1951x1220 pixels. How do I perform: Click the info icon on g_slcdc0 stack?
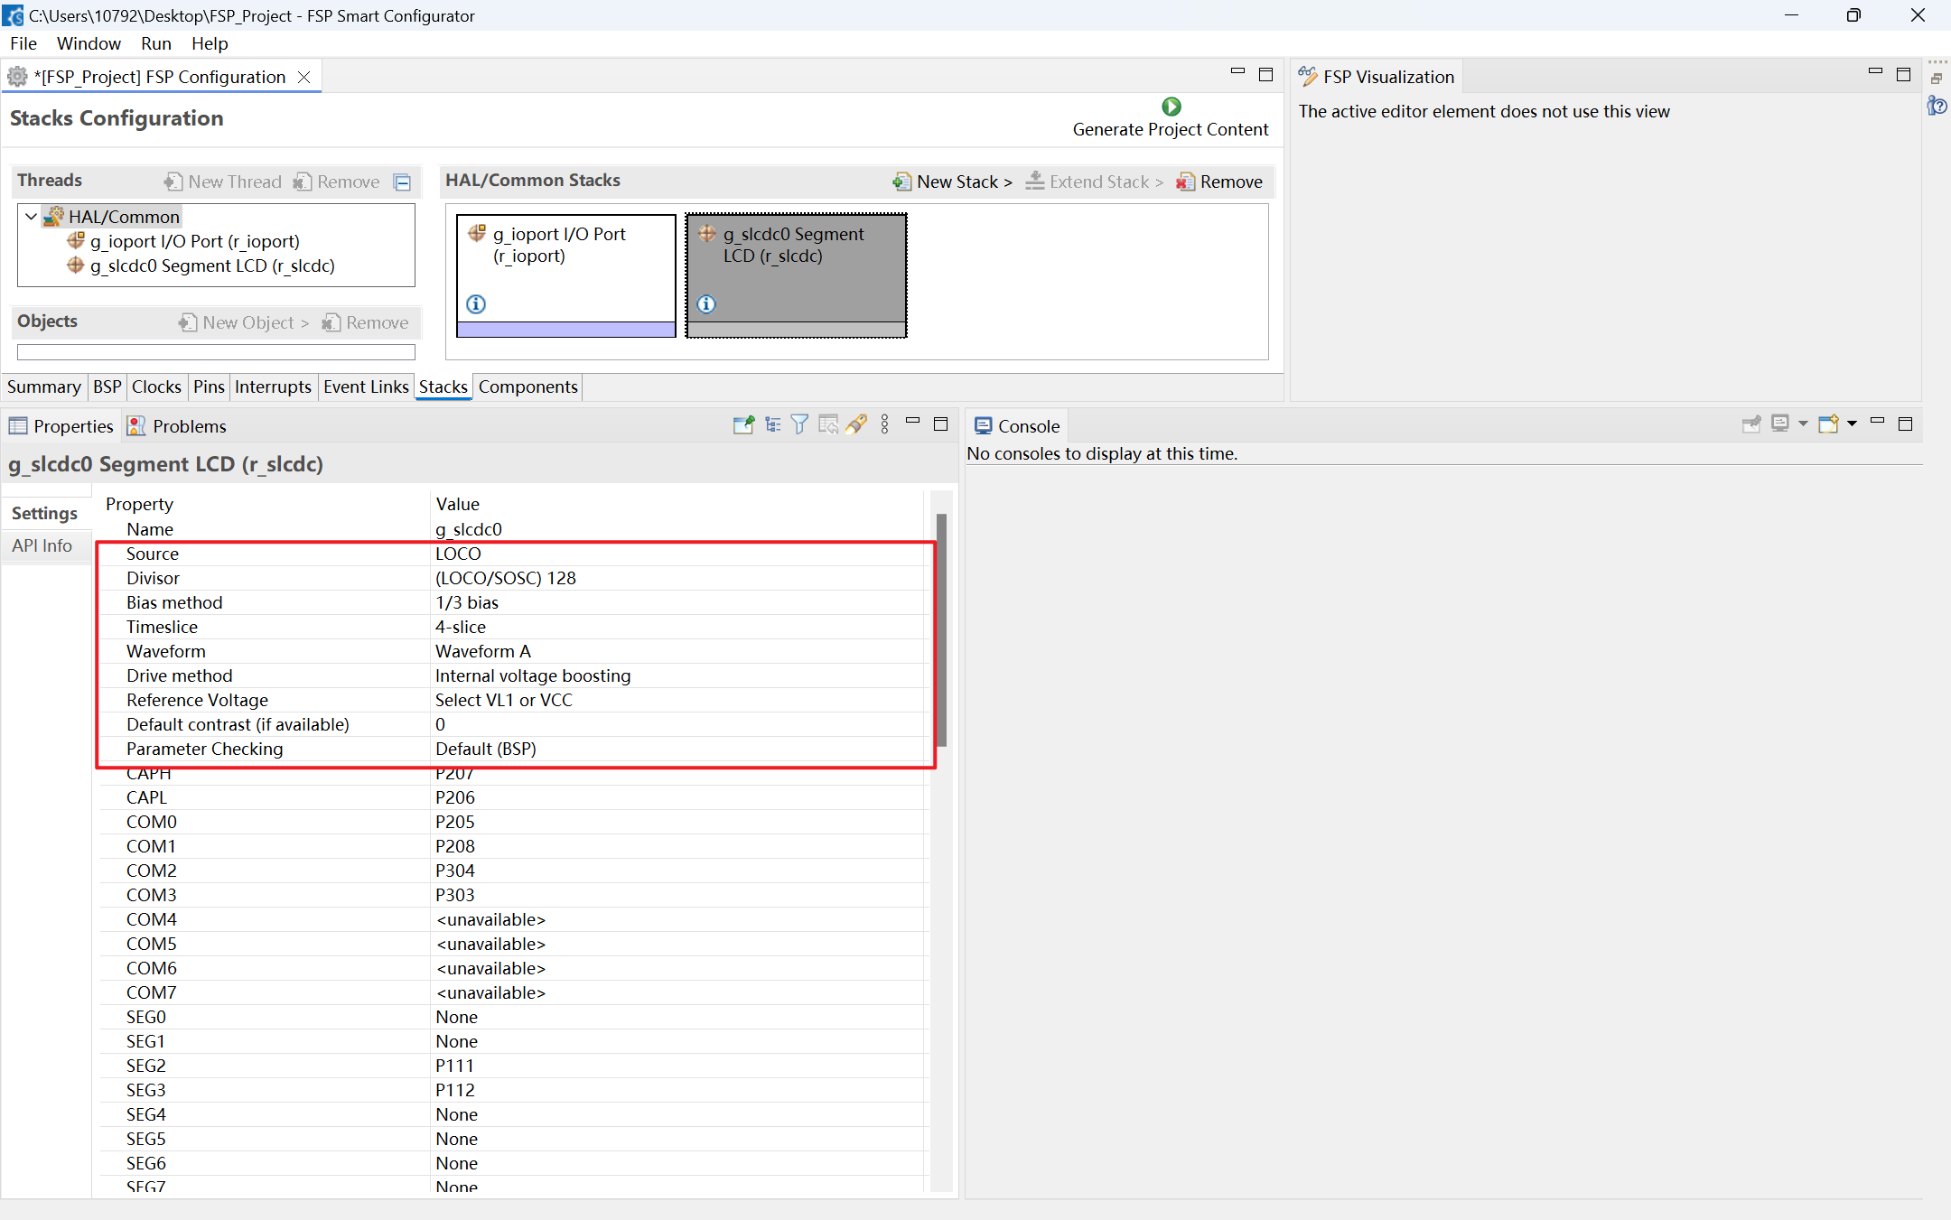[706, 304]
